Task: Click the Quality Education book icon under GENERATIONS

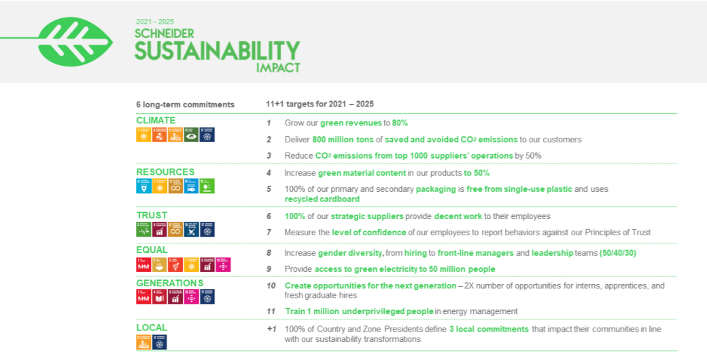Action: 160,297
